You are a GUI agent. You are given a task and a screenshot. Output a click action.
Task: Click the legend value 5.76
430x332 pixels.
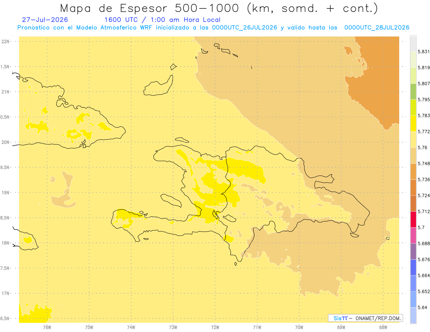422,148
